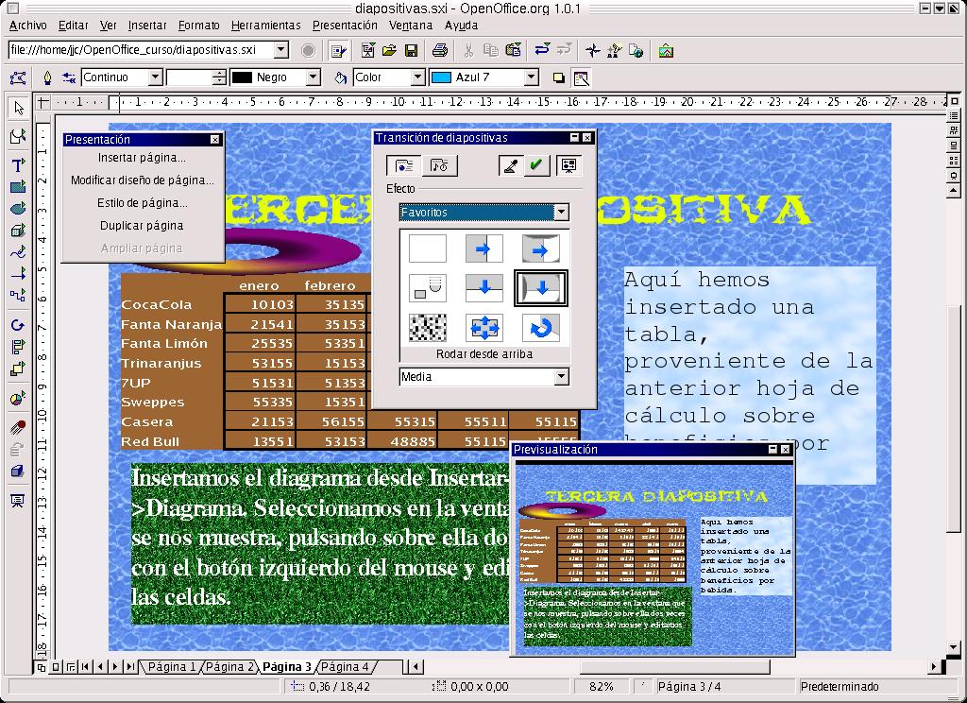This screenshot has width=967, height=703.
Task: Click the Save document floppy icon
Action: (412, 51)
